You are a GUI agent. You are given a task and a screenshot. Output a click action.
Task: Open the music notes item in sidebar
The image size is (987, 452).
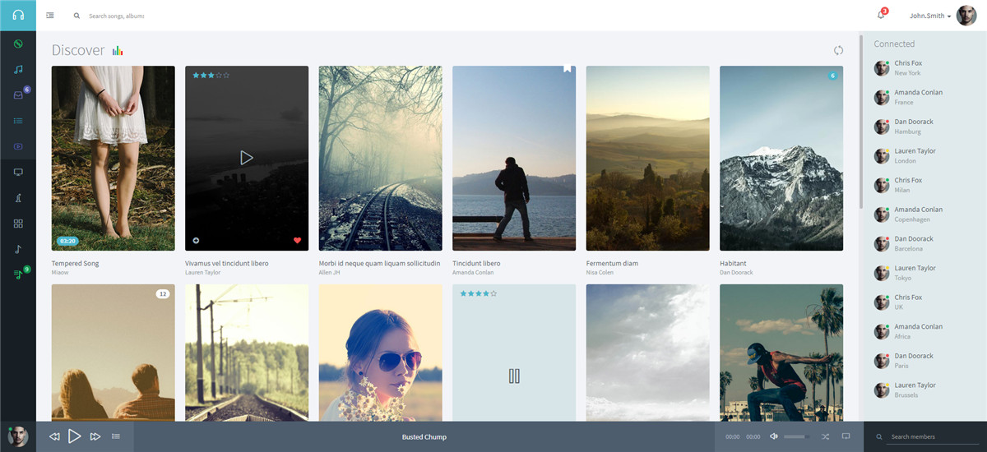[x=18, y=70]
